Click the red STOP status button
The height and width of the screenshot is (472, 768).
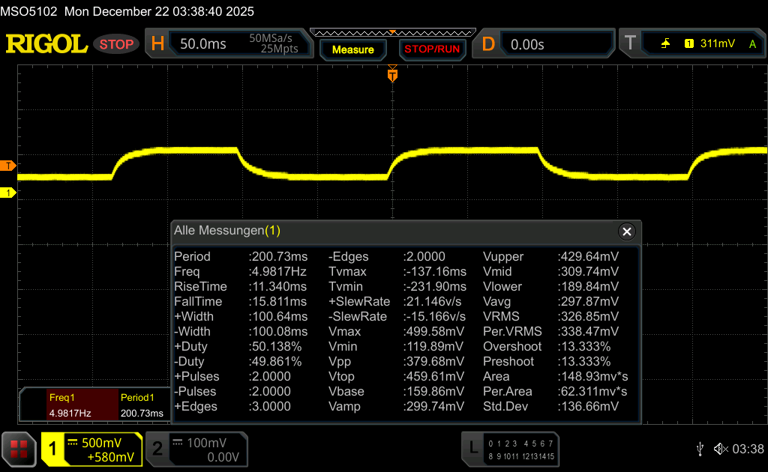click(x=116, y=44)
